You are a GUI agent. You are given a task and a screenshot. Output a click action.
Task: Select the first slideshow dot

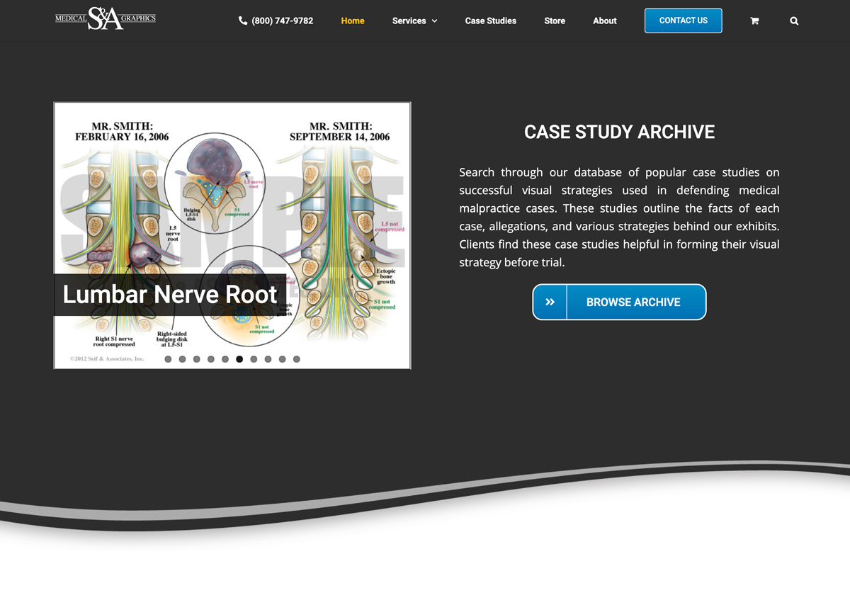168,359
